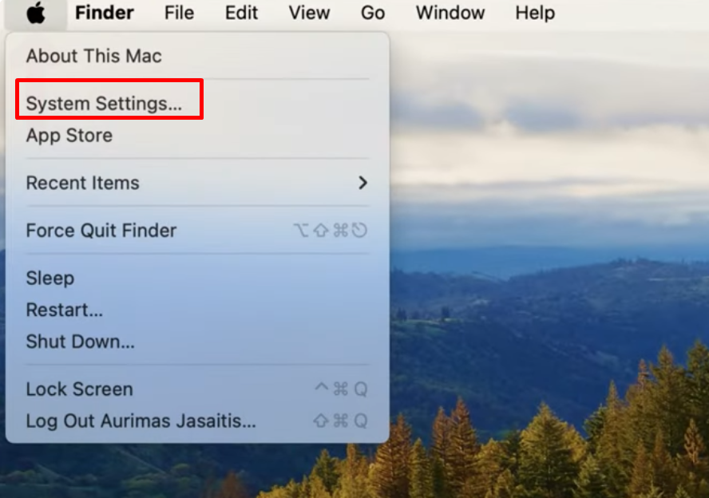Open the Help menu
Viewport: 709px width, 498px height.
[535, 13]
